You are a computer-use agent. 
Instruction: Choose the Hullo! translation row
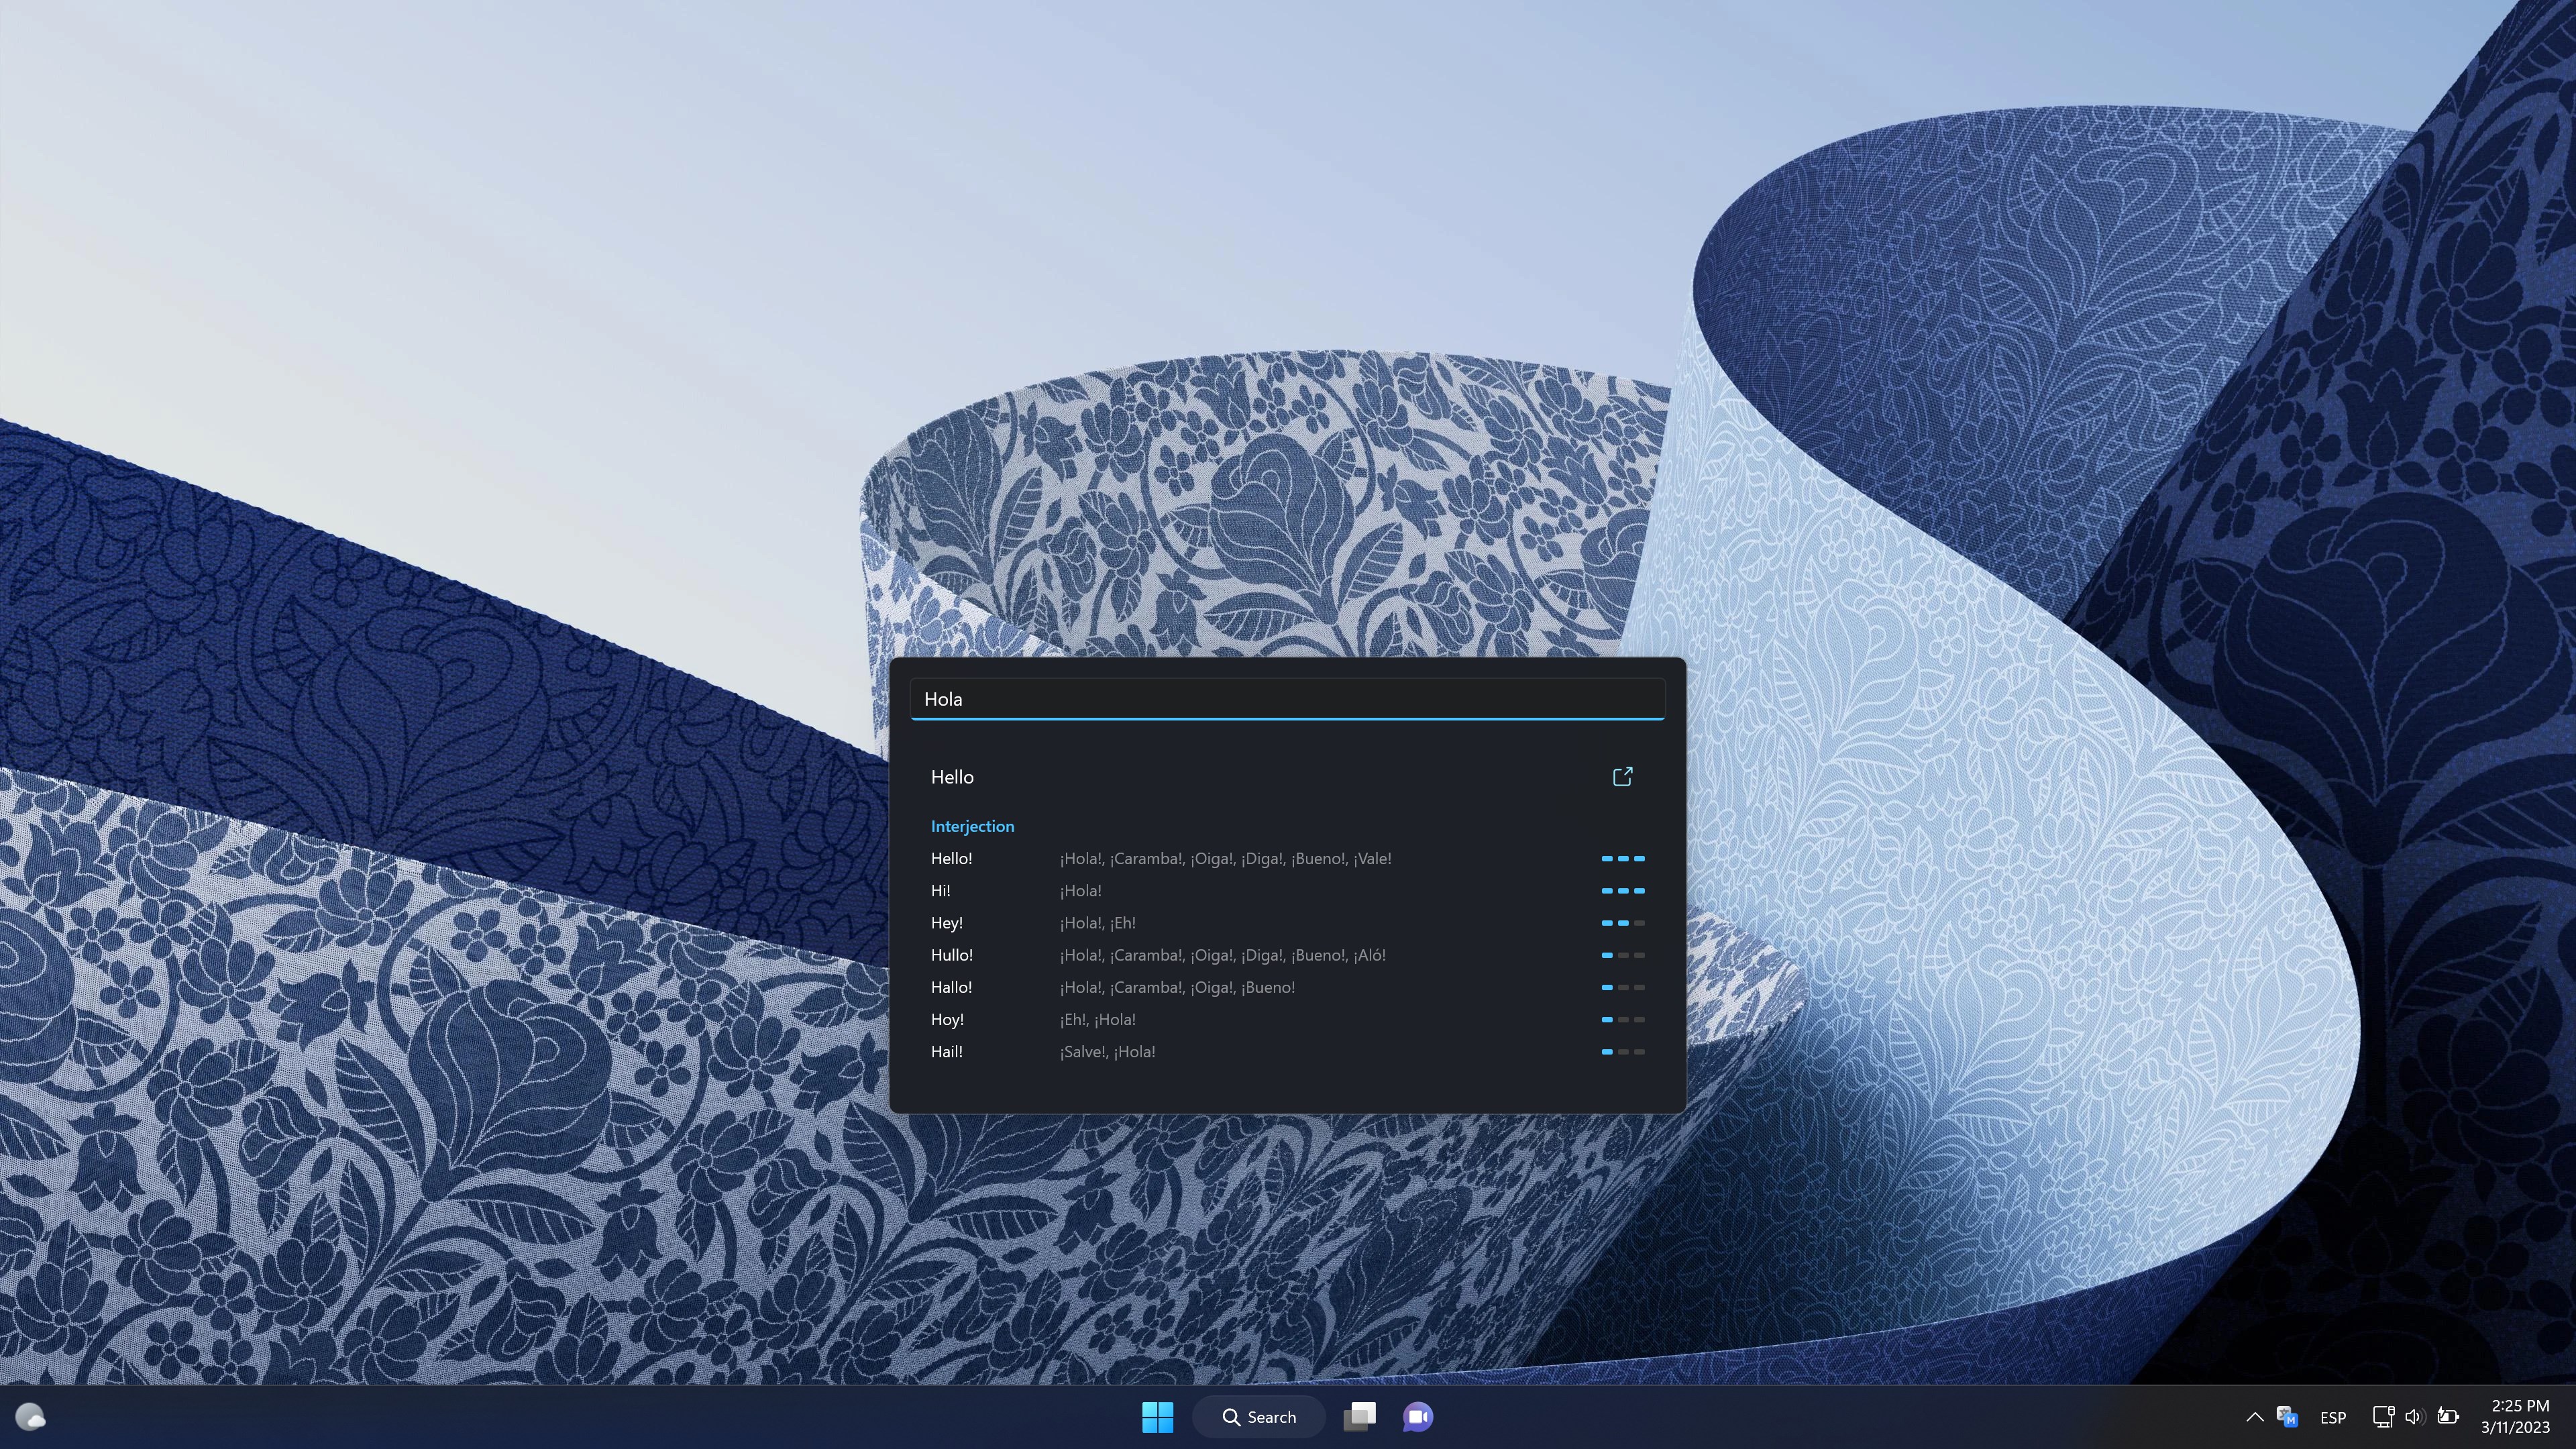coord(1287,955)
